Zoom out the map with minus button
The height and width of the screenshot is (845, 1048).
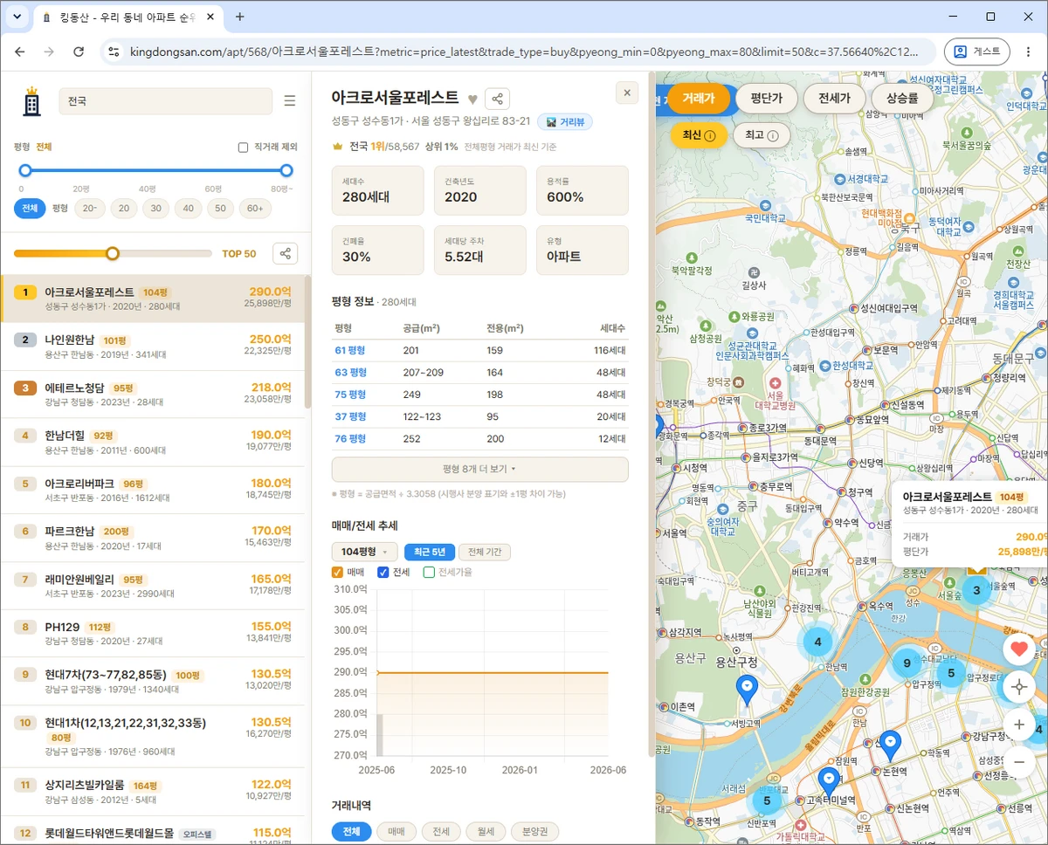1019,762
